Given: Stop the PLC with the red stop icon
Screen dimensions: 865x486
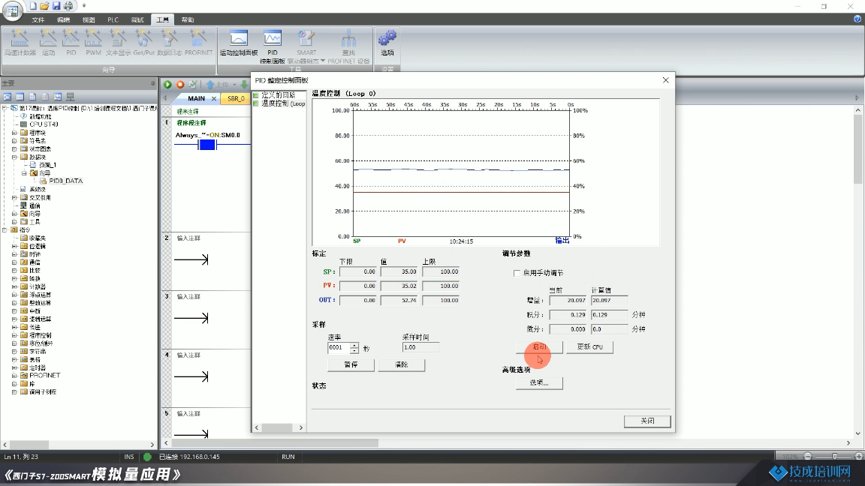Looking at the screenshot, I should (x=180, y=84).
